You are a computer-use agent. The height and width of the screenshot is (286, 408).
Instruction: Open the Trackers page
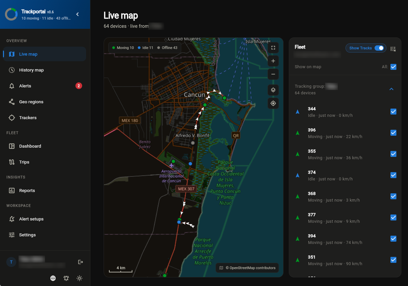(44, 118)
